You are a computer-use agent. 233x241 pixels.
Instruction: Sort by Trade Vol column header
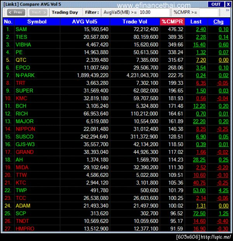click(135, 22)
